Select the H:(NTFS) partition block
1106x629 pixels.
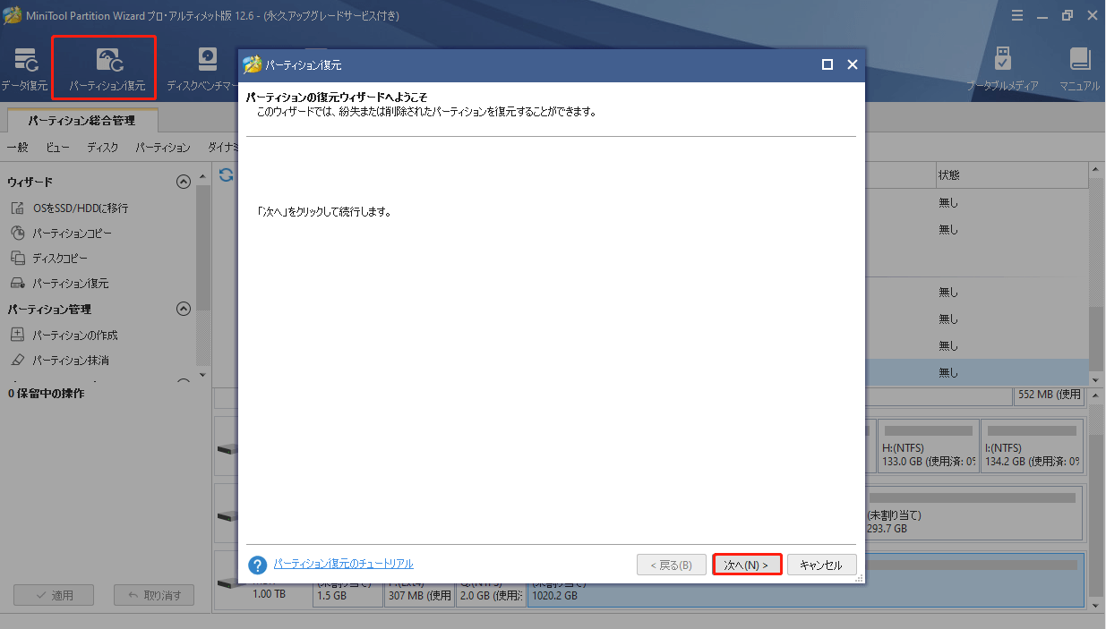928,445
